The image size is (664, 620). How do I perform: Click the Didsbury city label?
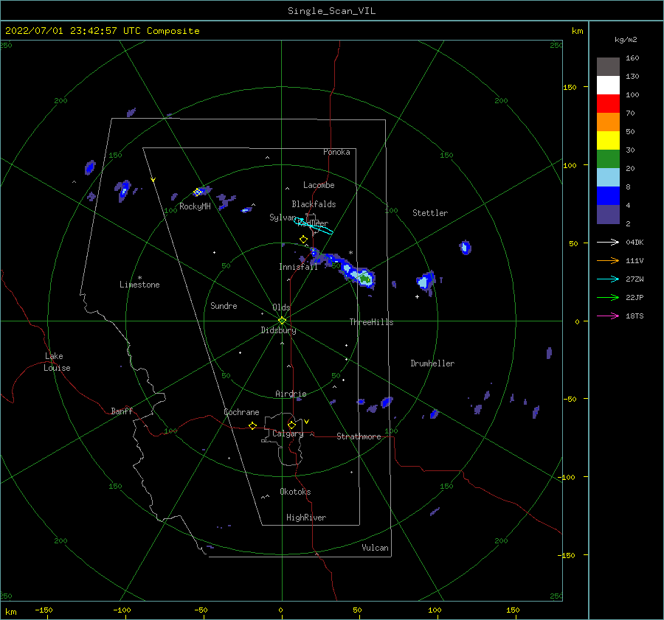(x=278, y=330)
